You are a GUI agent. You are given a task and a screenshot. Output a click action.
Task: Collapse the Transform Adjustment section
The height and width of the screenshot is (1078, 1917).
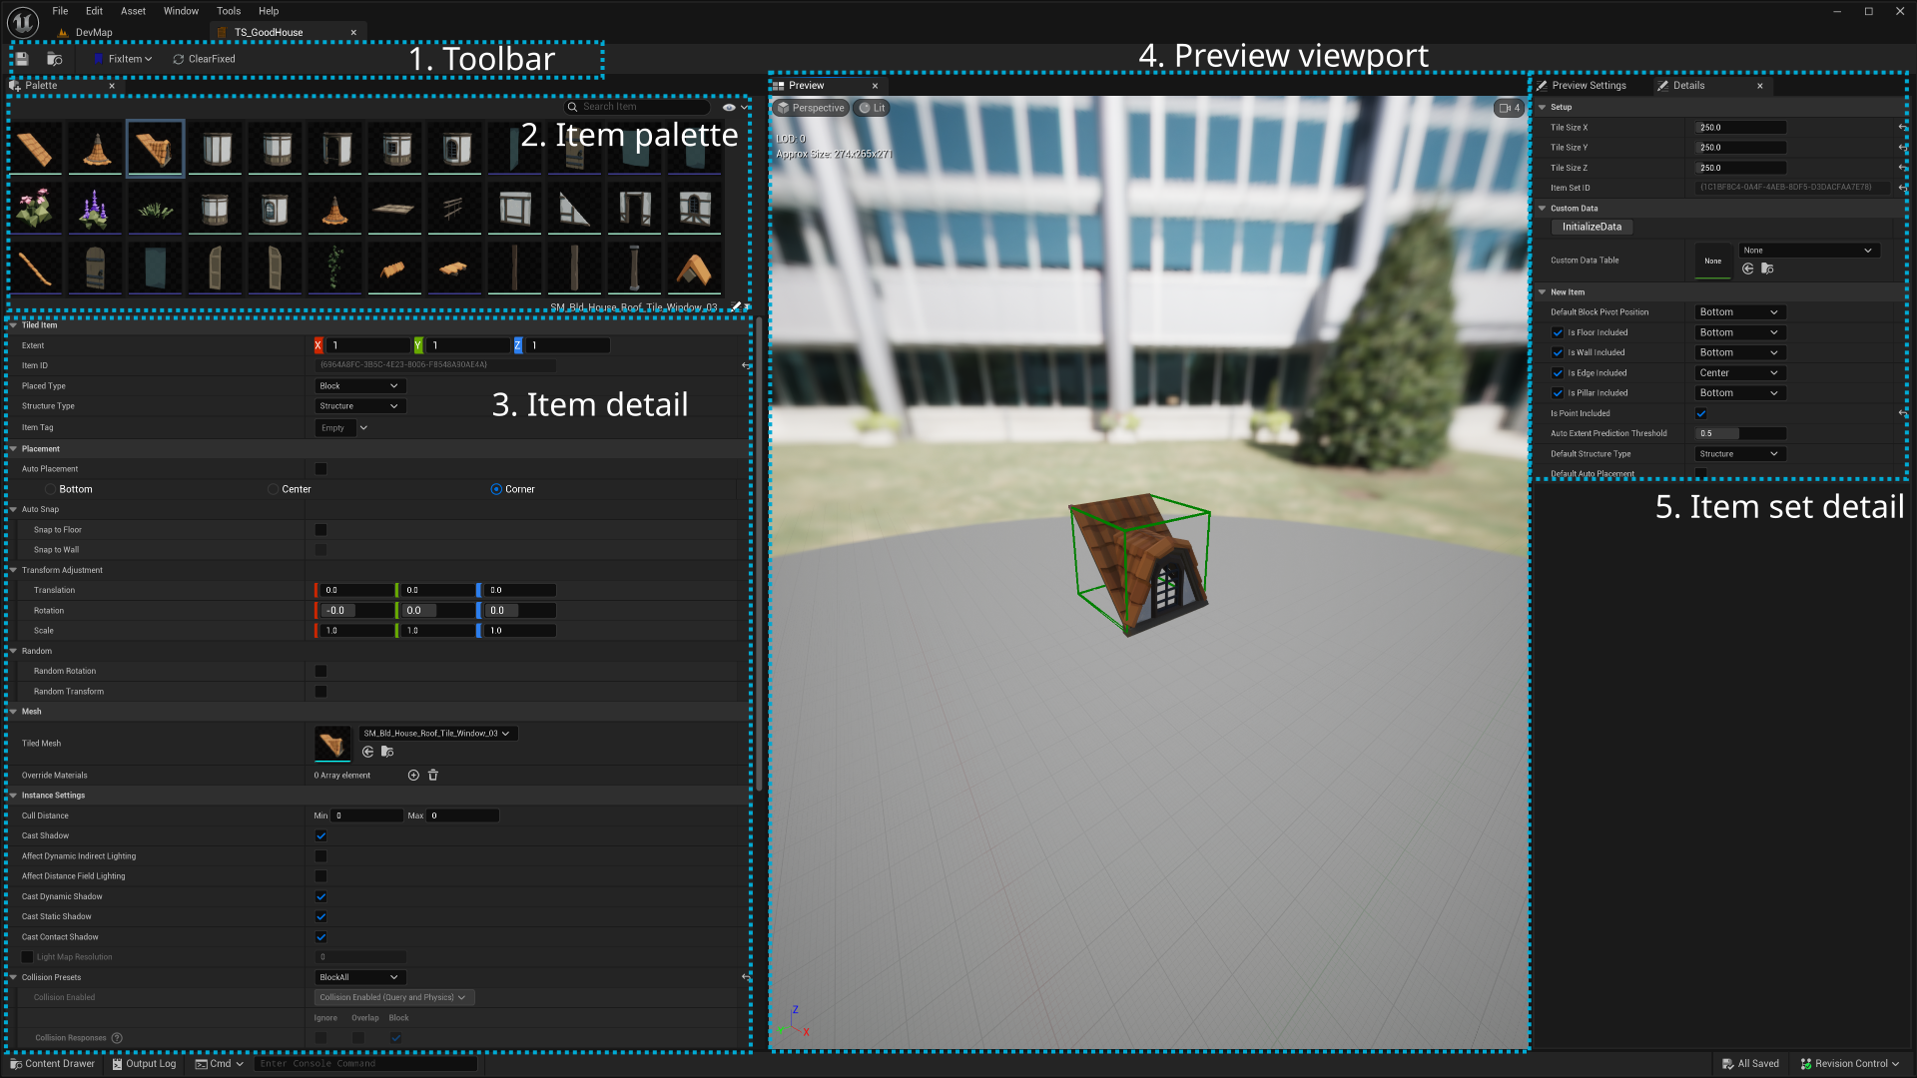13,570
